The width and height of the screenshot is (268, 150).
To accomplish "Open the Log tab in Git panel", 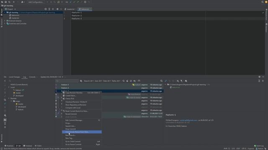I will 24,77.
